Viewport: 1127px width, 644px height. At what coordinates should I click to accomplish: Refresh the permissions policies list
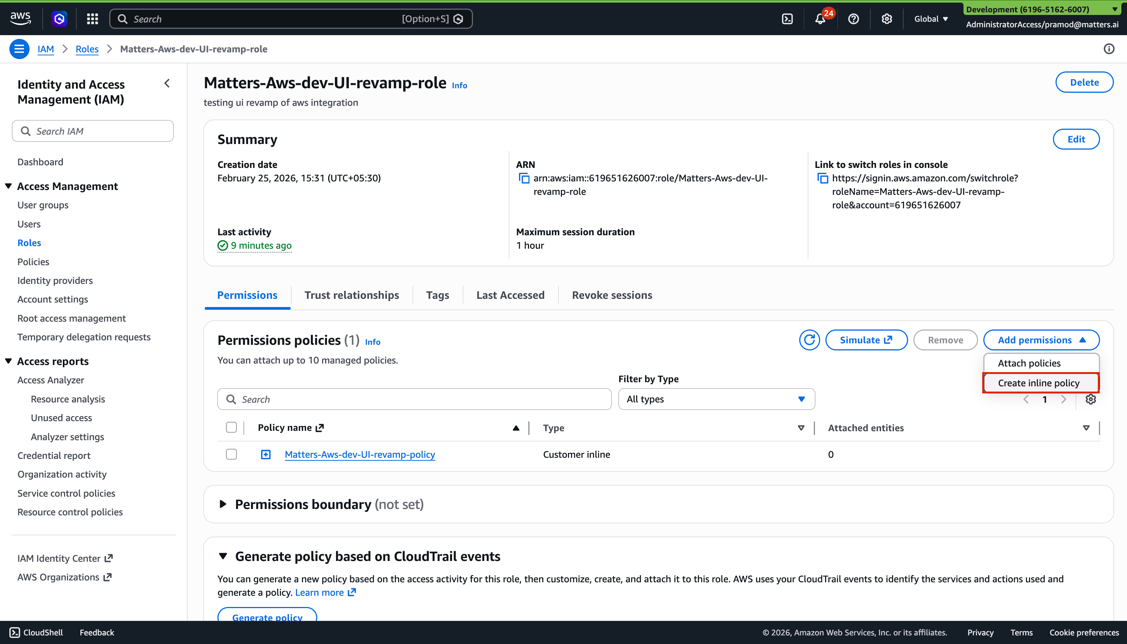809,340
